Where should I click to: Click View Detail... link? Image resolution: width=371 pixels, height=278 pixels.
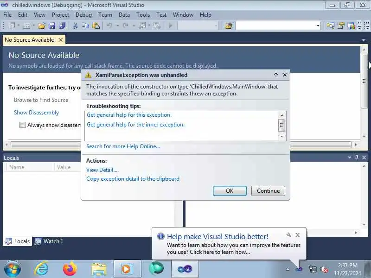pos(102,170)
